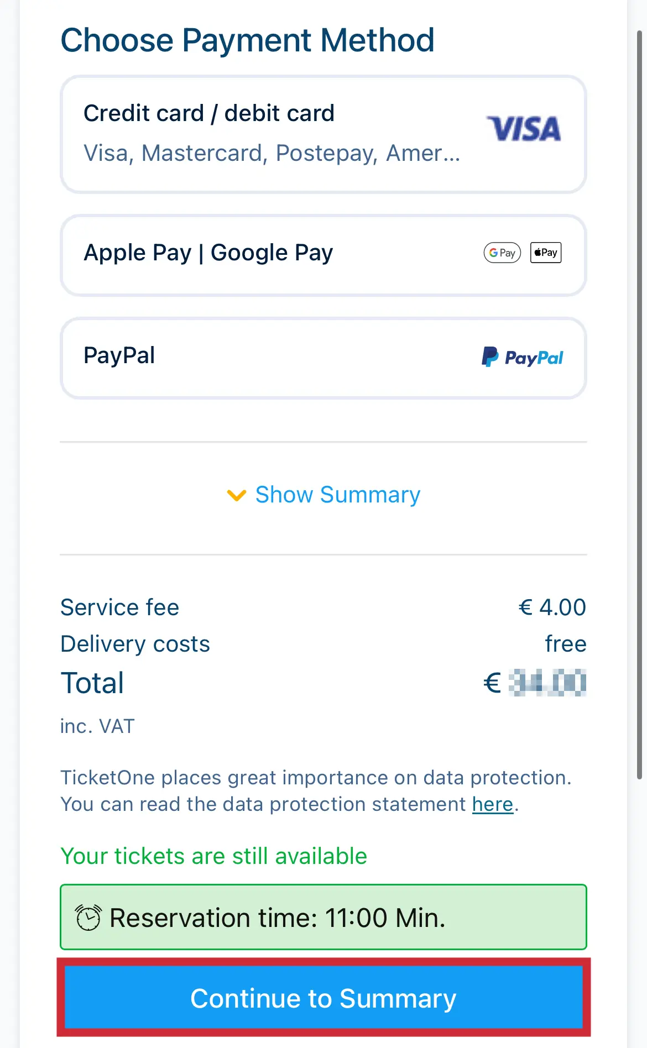The height and width of the screenshot is (1048, 647).
Task: Click the Service fee € 4.00 value
Action: point(552,607)
